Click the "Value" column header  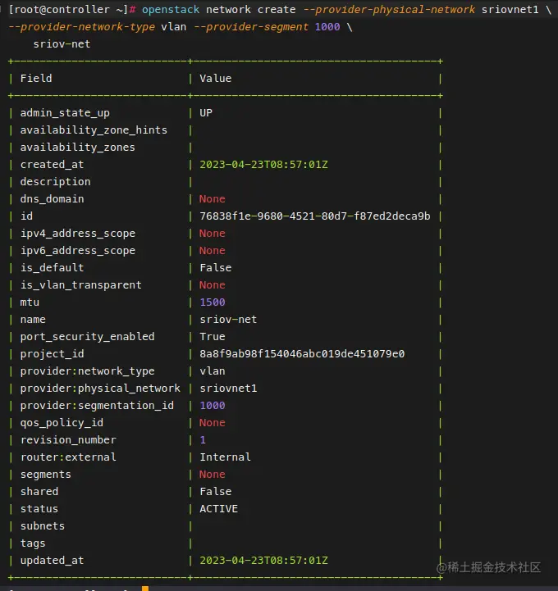click(215, 79)
